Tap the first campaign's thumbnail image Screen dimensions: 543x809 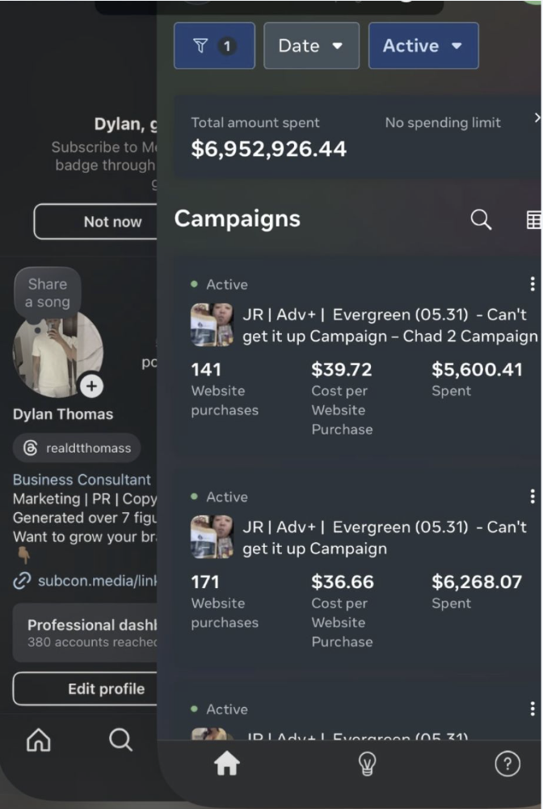tap(211, 324)
